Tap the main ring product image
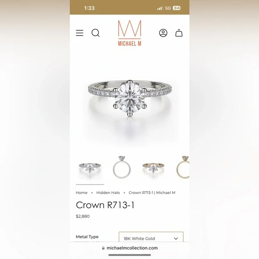This screenshot has width=259, height=259. [129, 99]
